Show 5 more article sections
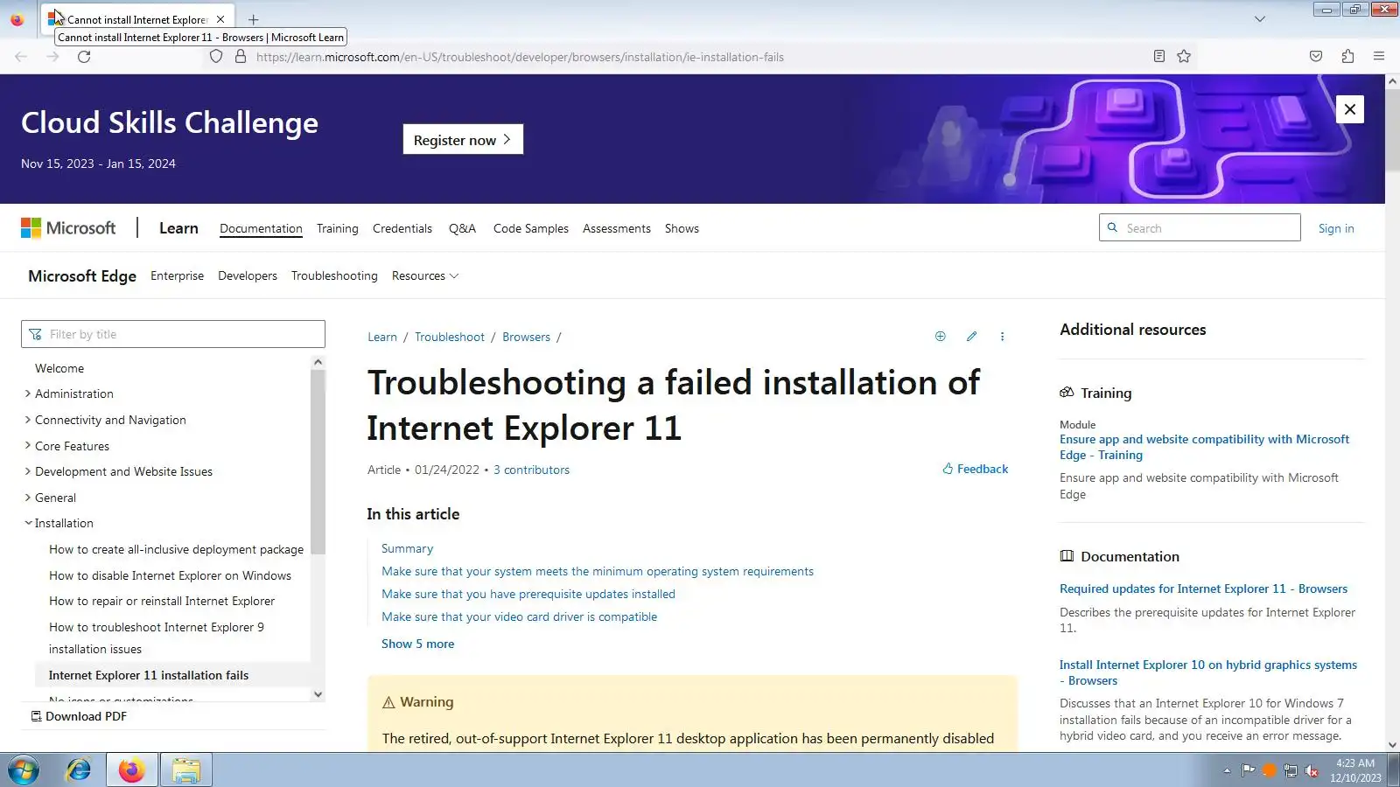 point(417,644)
